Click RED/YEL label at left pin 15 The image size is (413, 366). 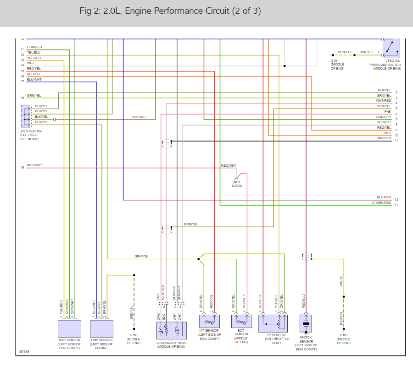coord(33,68)
